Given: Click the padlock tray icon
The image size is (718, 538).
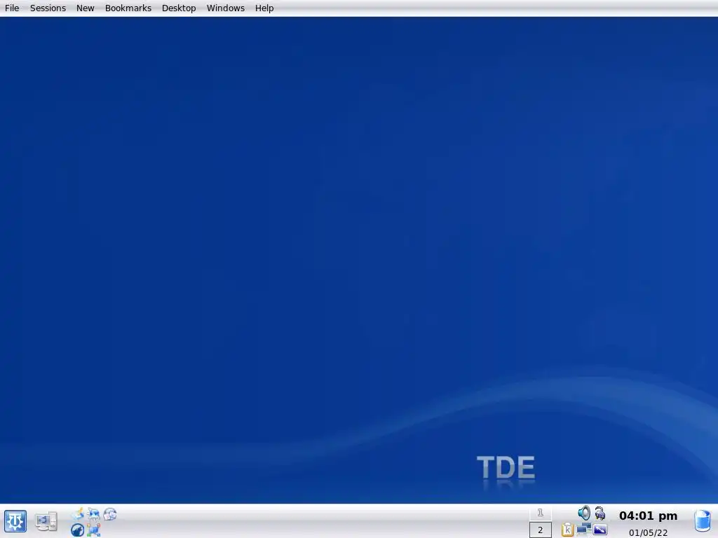Looking at the screenshot, I should pyautogui.click(x=600, y=513).
